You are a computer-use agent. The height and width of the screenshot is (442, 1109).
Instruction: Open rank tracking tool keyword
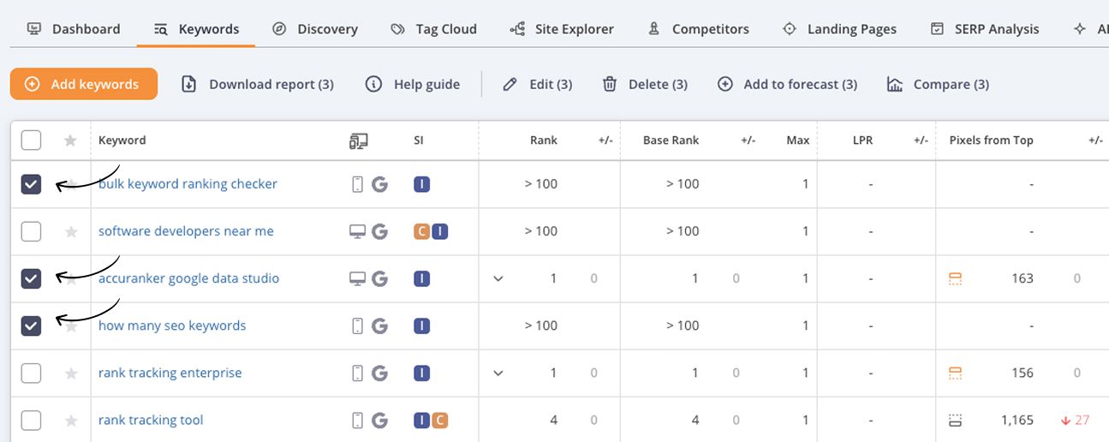pos(151,420)
